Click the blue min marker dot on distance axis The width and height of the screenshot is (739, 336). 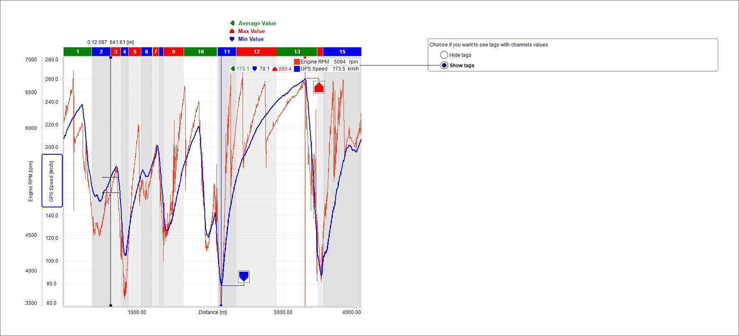pyautogui.click(x=221, y=305)
